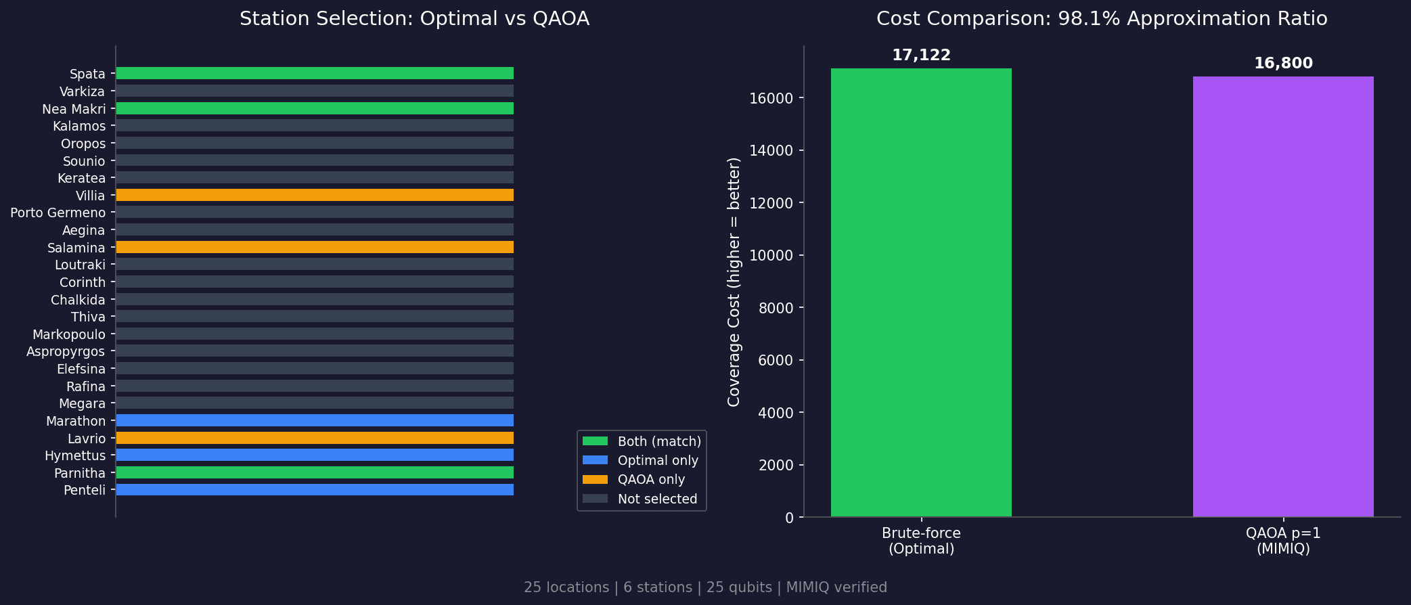
Task: Click the 'Hymettus' station label
Action: (75, 456)
